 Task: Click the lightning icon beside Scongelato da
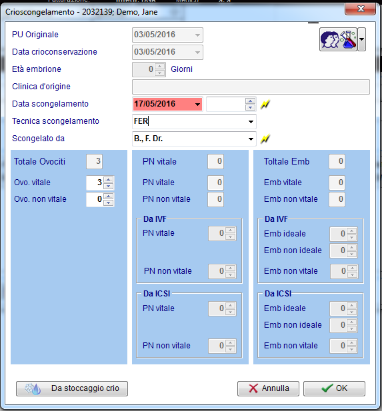(x=265, y=139)
